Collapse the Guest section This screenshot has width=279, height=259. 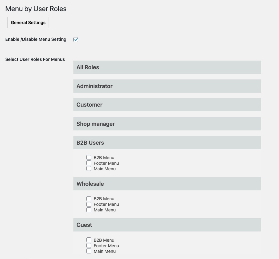pos(167,225)
